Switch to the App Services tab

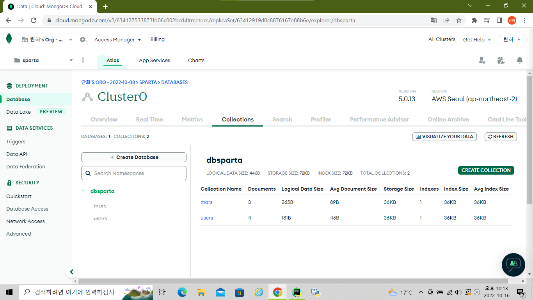tap(155, 61)
